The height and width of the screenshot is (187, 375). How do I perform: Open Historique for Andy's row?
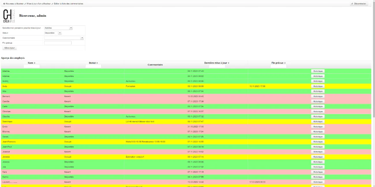318,86
